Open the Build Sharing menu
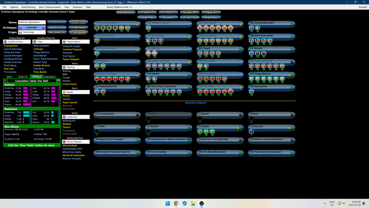This screenshot has height=208, width=369. pyautogui.click(x=28, y=7)
